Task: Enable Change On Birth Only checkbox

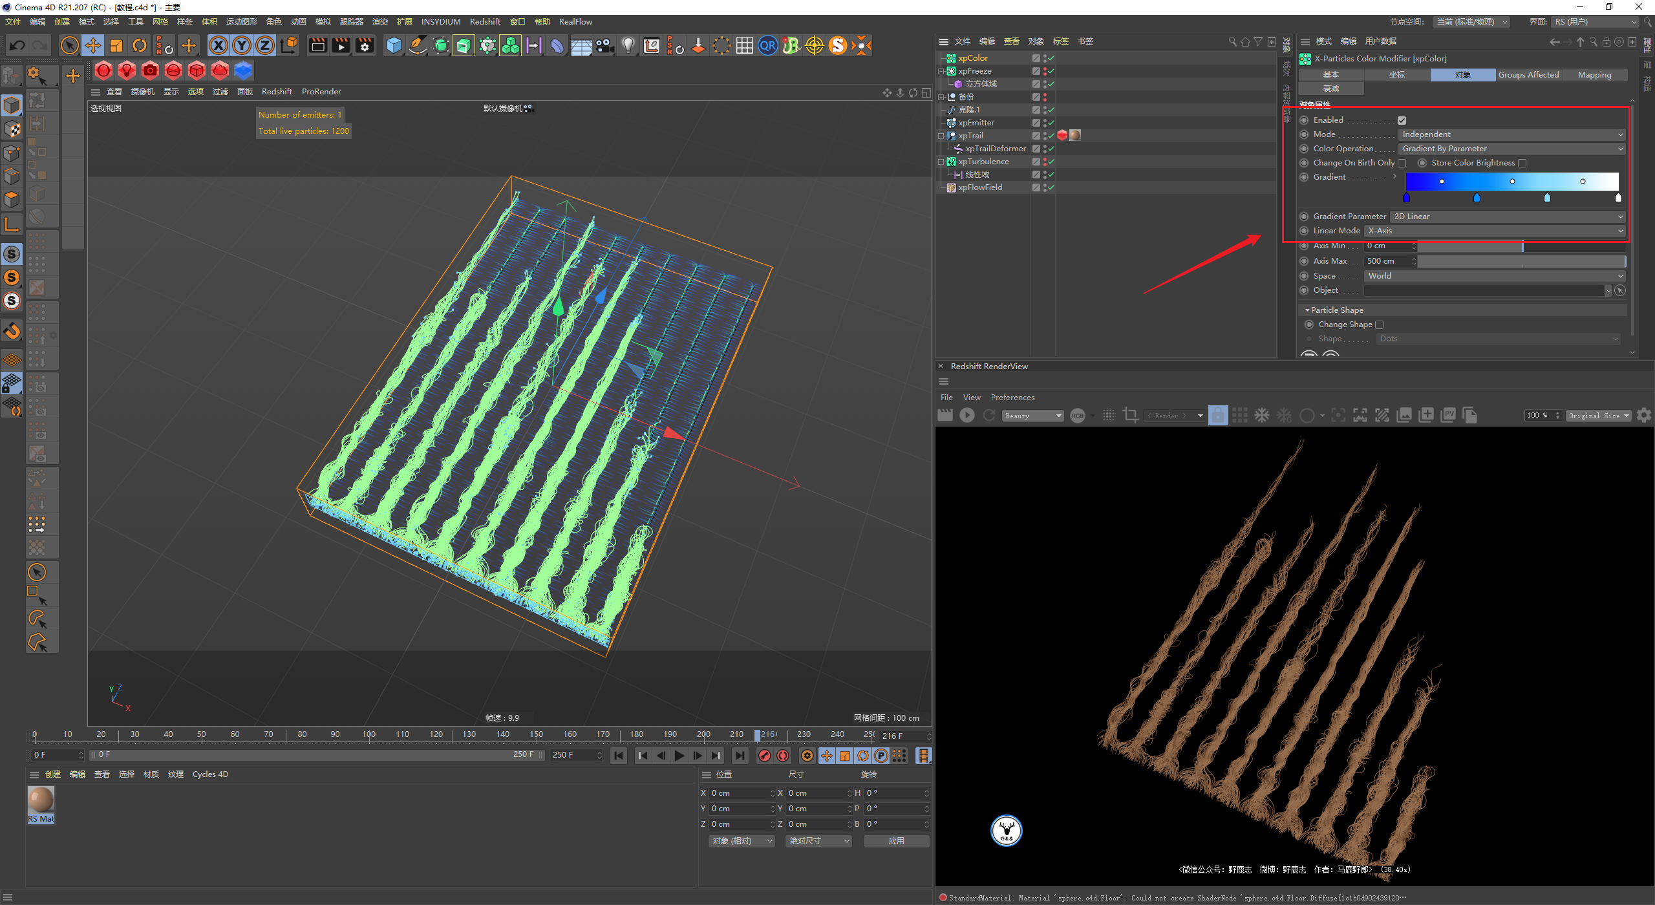Action: [x=1402, y=163]
